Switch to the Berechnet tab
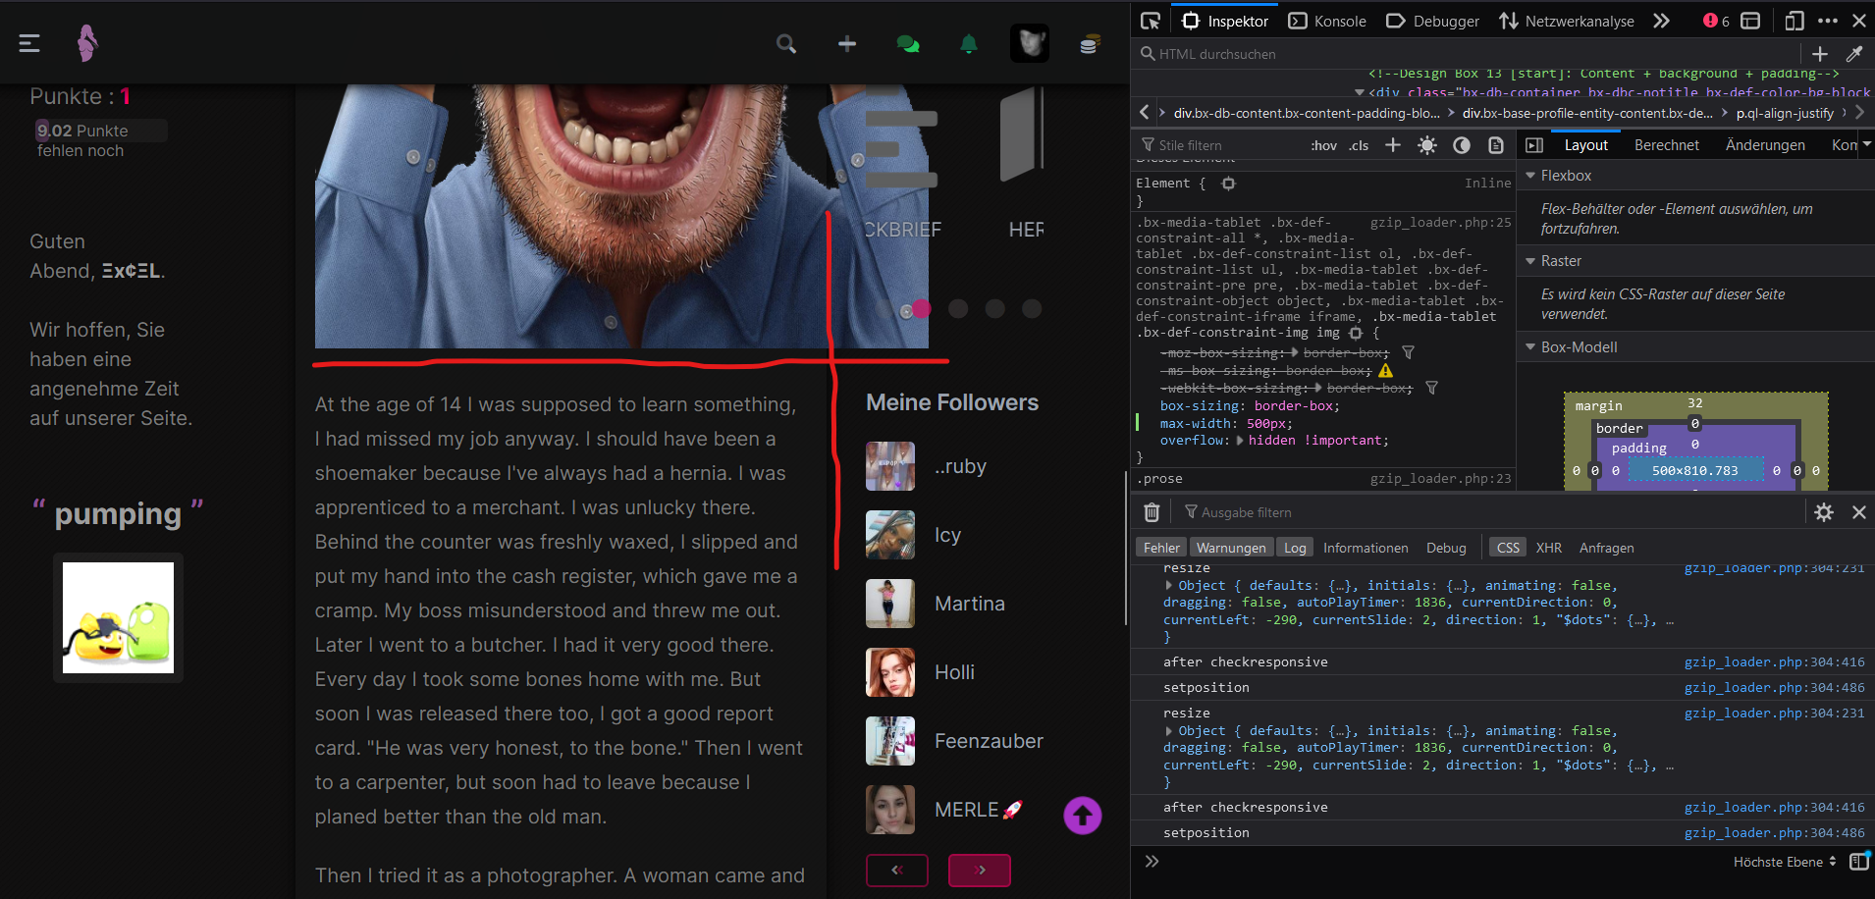The image size is (1875, 899). 1666,145
